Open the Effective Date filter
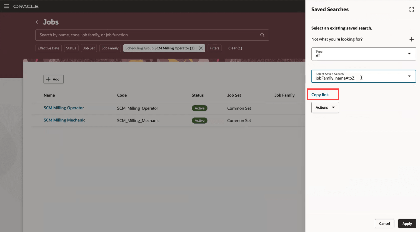This screenshot has width=420, height=232. tap(48, 48)
